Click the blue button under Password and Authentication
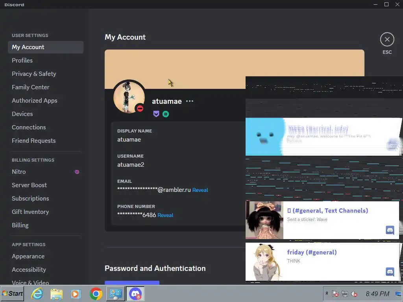This screenshot has height=302, width=403. [x=132, y=283]
